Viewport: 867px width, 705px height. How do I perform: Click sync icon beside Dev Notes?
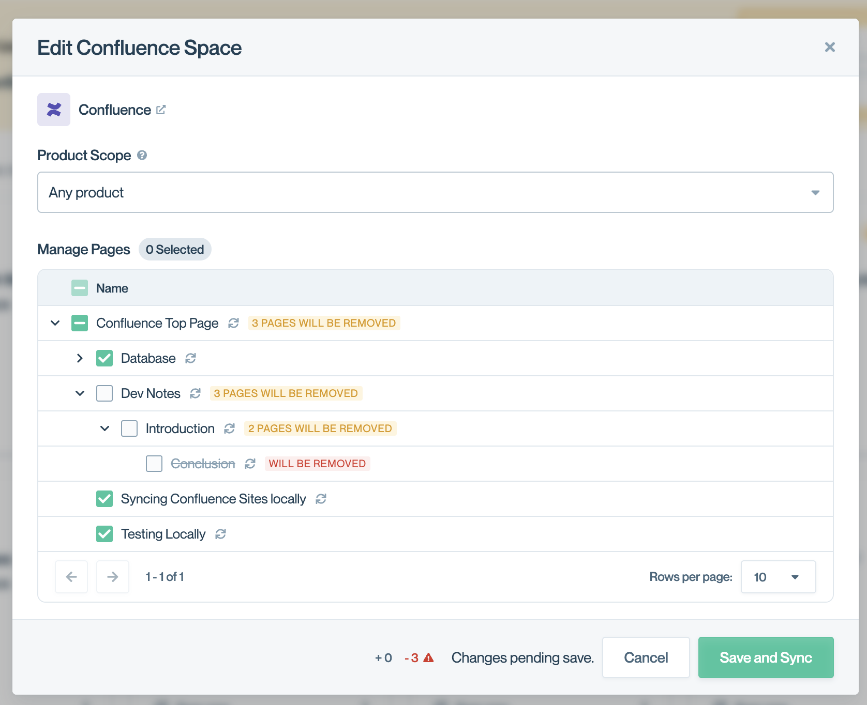(196, 393)
